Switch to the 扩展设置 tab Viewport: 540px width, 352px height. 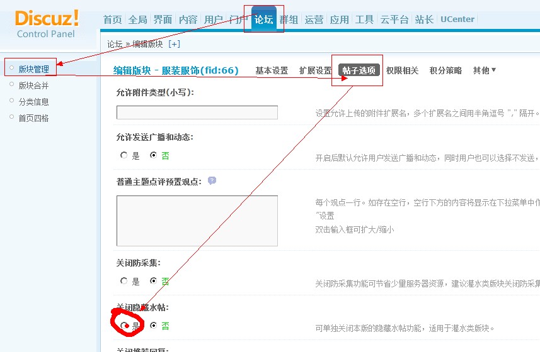click(x=315, y=70)
